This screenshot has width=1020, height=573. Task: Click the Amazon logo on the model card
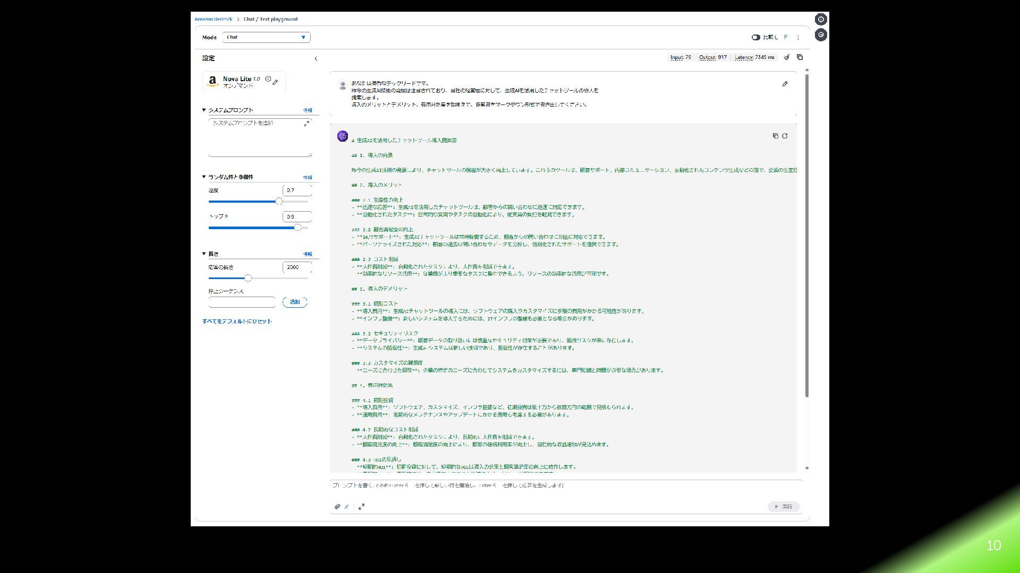(212, 81)
